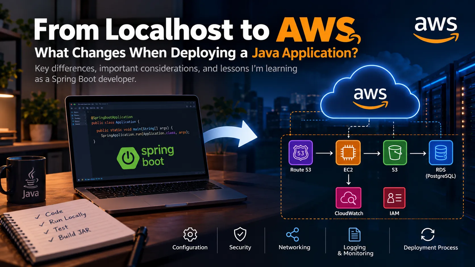The height and width of the screenshot is (267, 475).
Task: Click the arrow between Route 53 and EC2
Action: [324, 153]
